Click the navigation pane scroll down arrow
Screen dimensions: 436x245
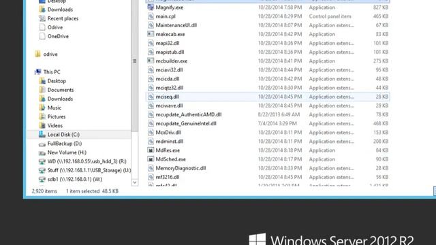(x=135, y=182)
